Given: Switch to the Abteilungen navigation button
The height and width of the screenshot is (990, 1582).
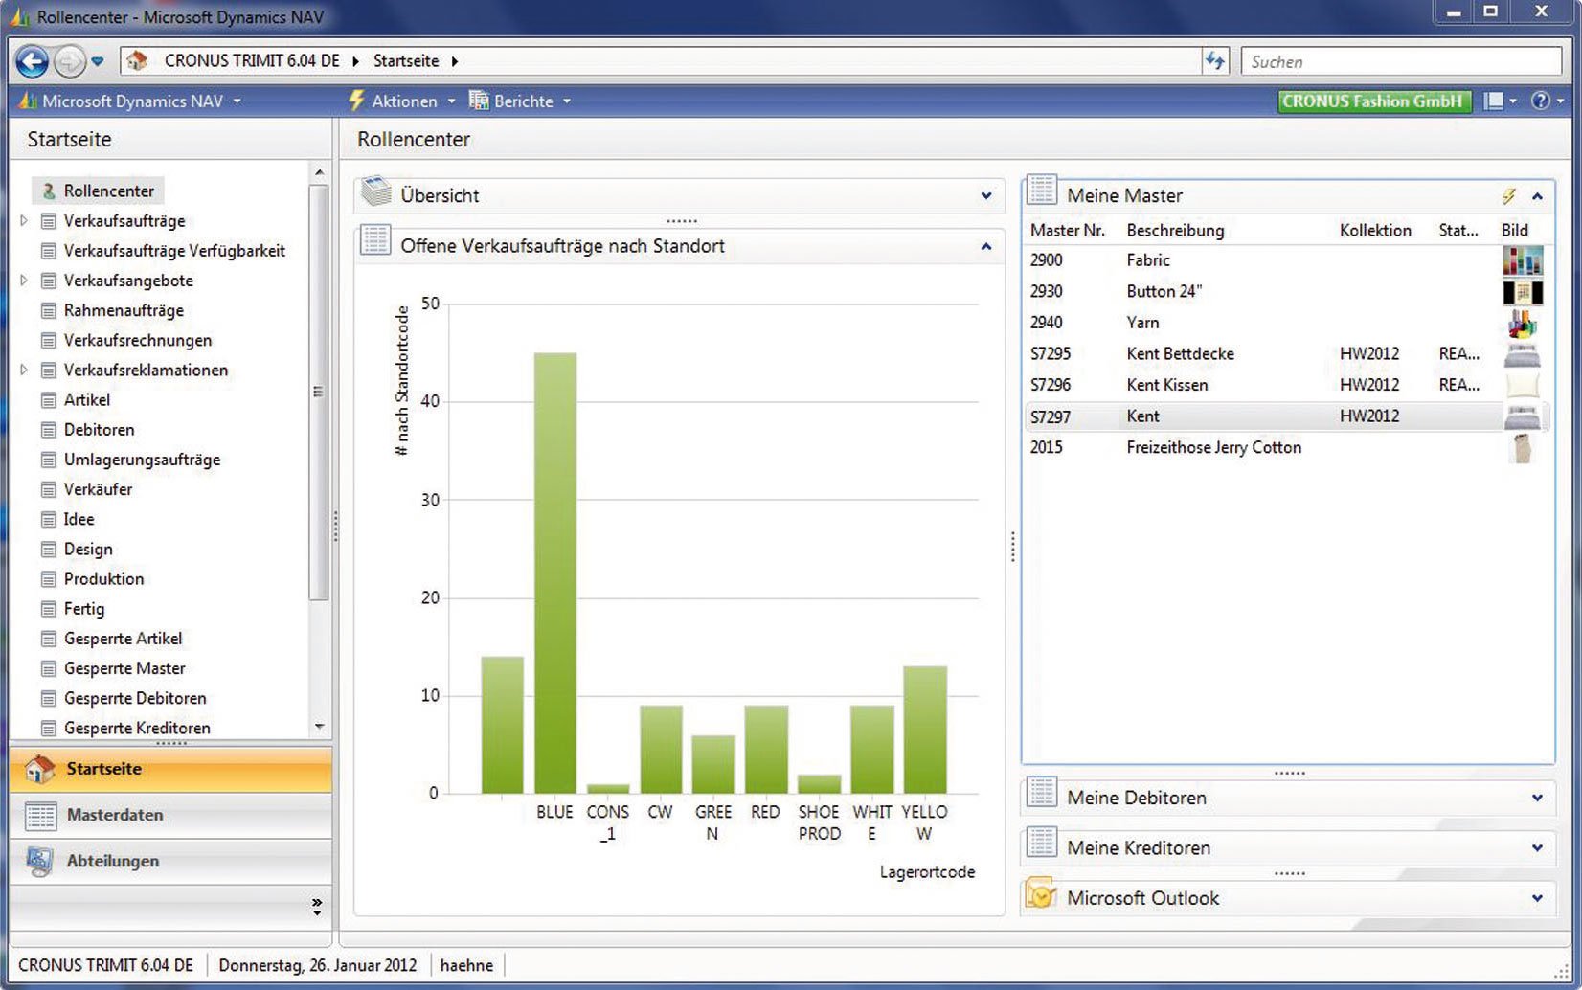Looking at the screenshot, I should pos(170,861).
